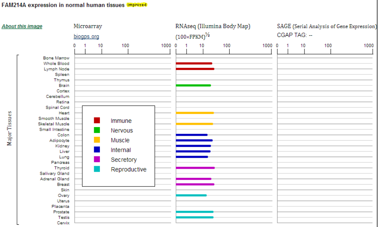Click the Ovary cyan expression bar
This screenshot has height=227, width=378.
pos(191,195)
